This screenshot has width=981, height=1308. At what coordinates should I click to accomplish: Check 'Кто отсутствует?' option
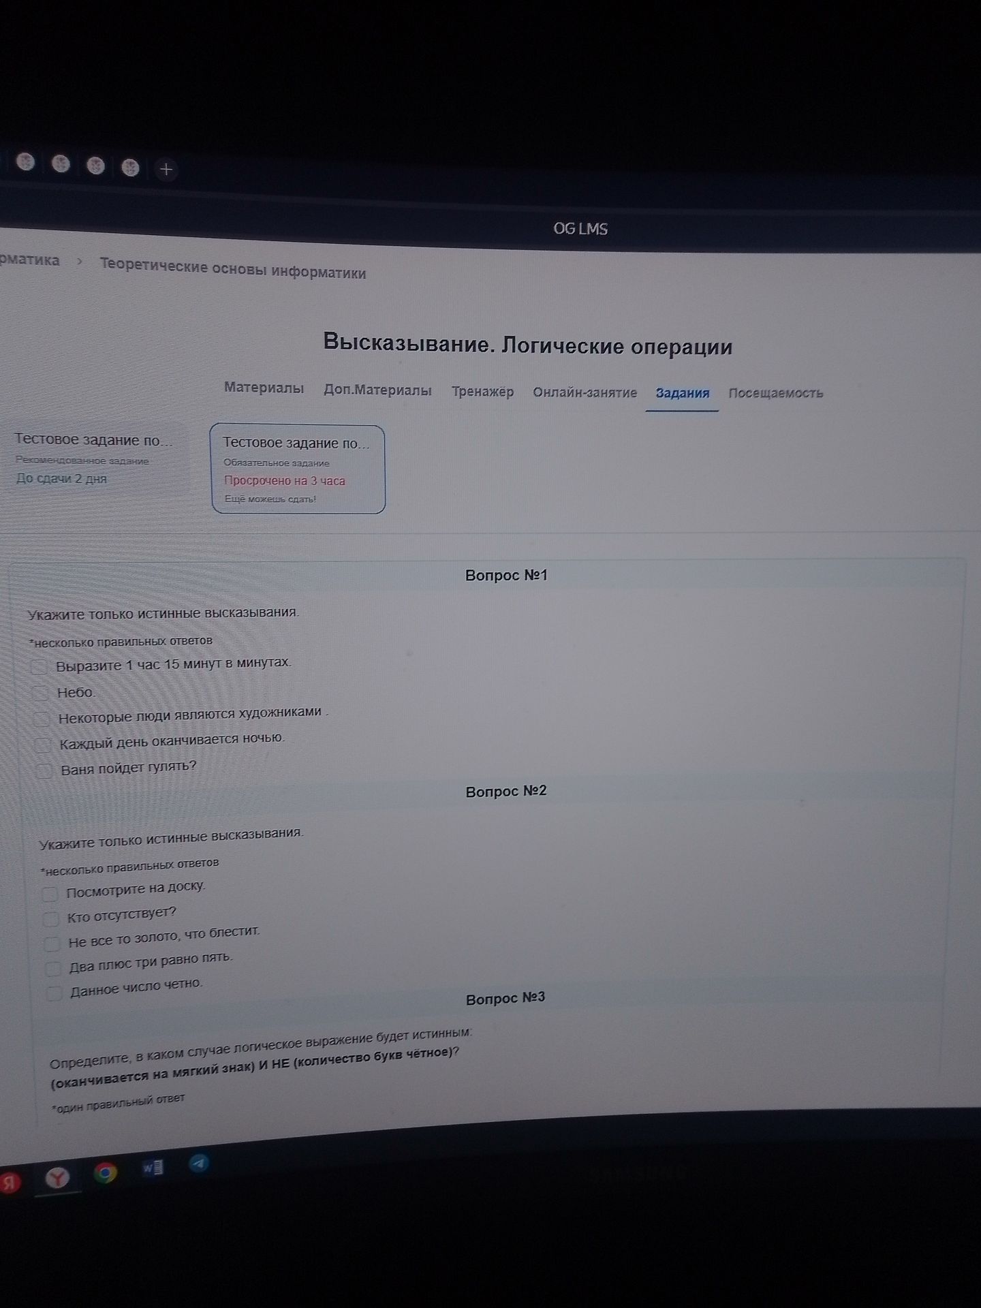(x=51, y=919)
